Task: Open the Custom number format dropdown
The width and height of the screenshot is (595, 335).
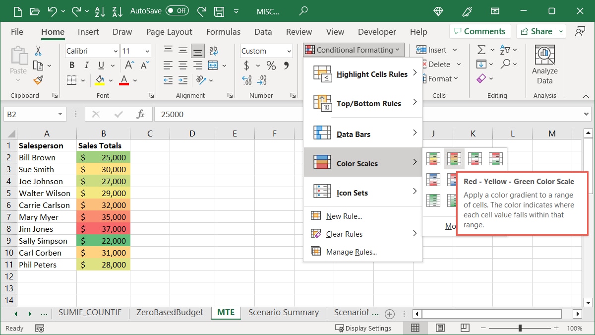Action: (x=289, y=51)
